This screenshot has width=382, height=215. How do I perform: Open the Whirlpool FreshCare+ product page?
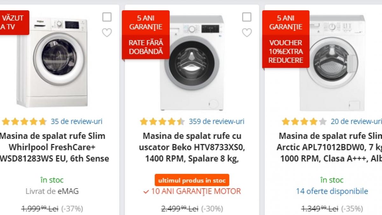point(53,147)
